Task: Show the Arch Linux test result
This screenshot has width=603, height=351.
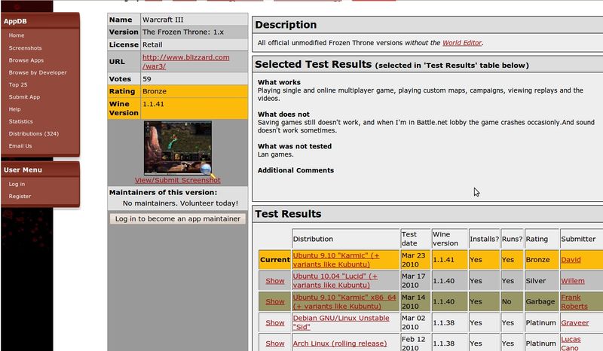Action: [x=275, y=343]
